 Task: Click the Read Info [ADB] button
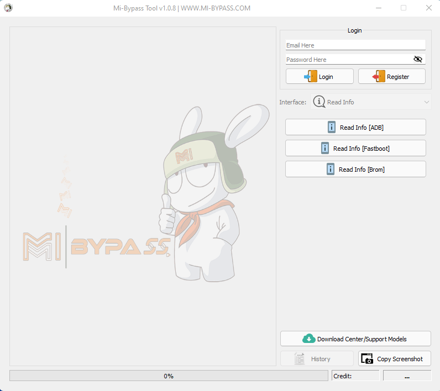point(355,127)
